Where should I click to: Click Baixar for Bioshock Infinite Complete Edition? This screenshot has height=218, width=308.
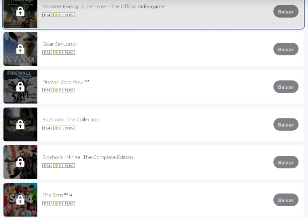pos(286,162)
